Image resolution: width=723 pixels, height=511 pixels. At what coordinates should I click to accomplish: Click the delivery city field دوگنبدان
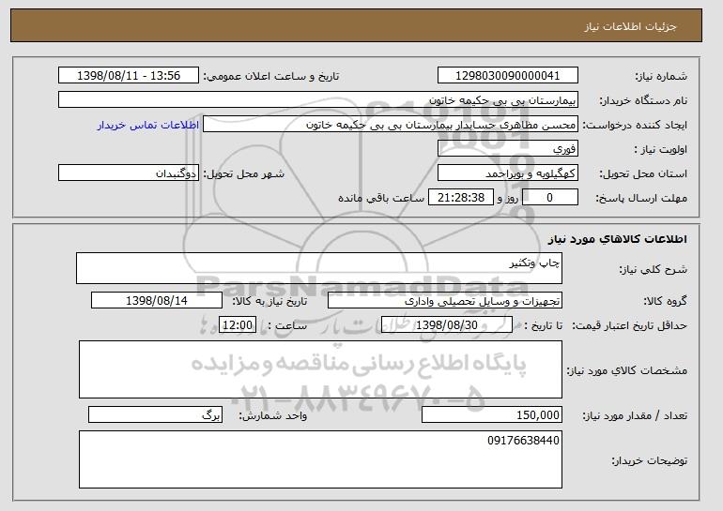pyautogui.click(x=129, y=173)
